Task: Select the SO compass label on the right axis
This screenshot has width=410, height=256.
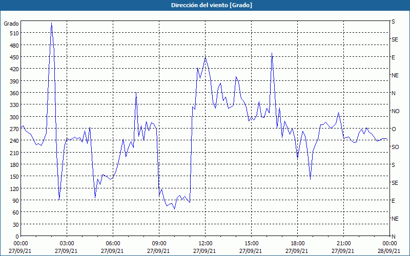Action: click(x=395, y=147)
